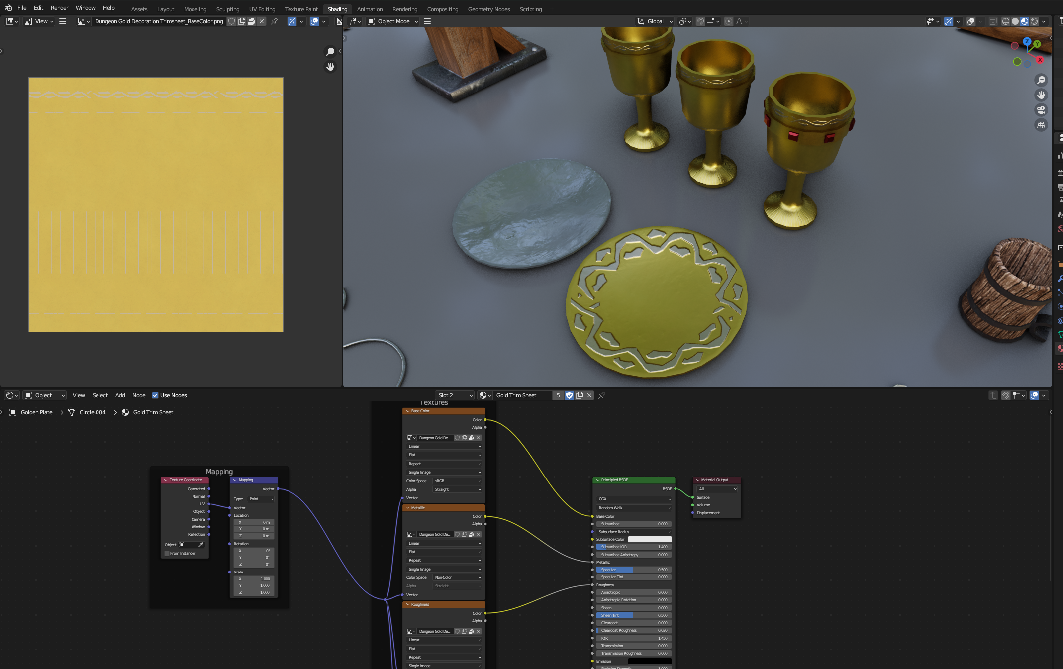Click the Scale X value field in Mapping

[254, 579]
